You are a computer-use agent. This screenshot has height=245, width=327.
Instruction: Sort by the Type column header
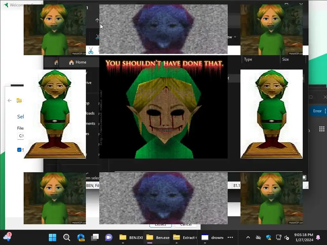pos(248,59)
